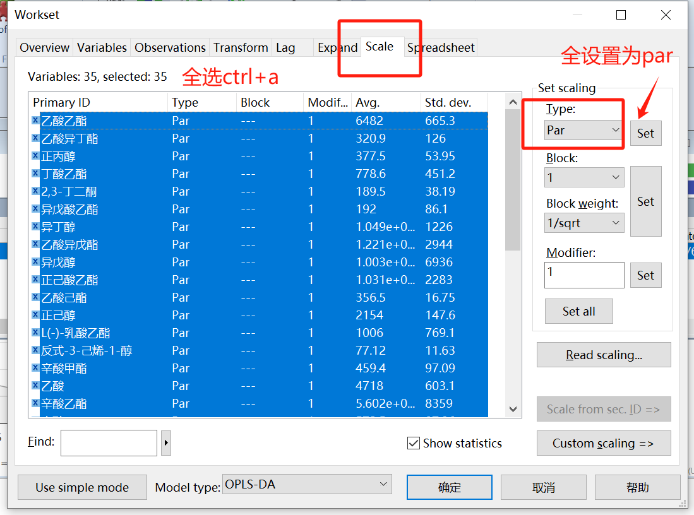This screenshot has height=515, width=694.
Task: Click the X icon beside 乙酸己酯 row
Action: click(35, 297)
